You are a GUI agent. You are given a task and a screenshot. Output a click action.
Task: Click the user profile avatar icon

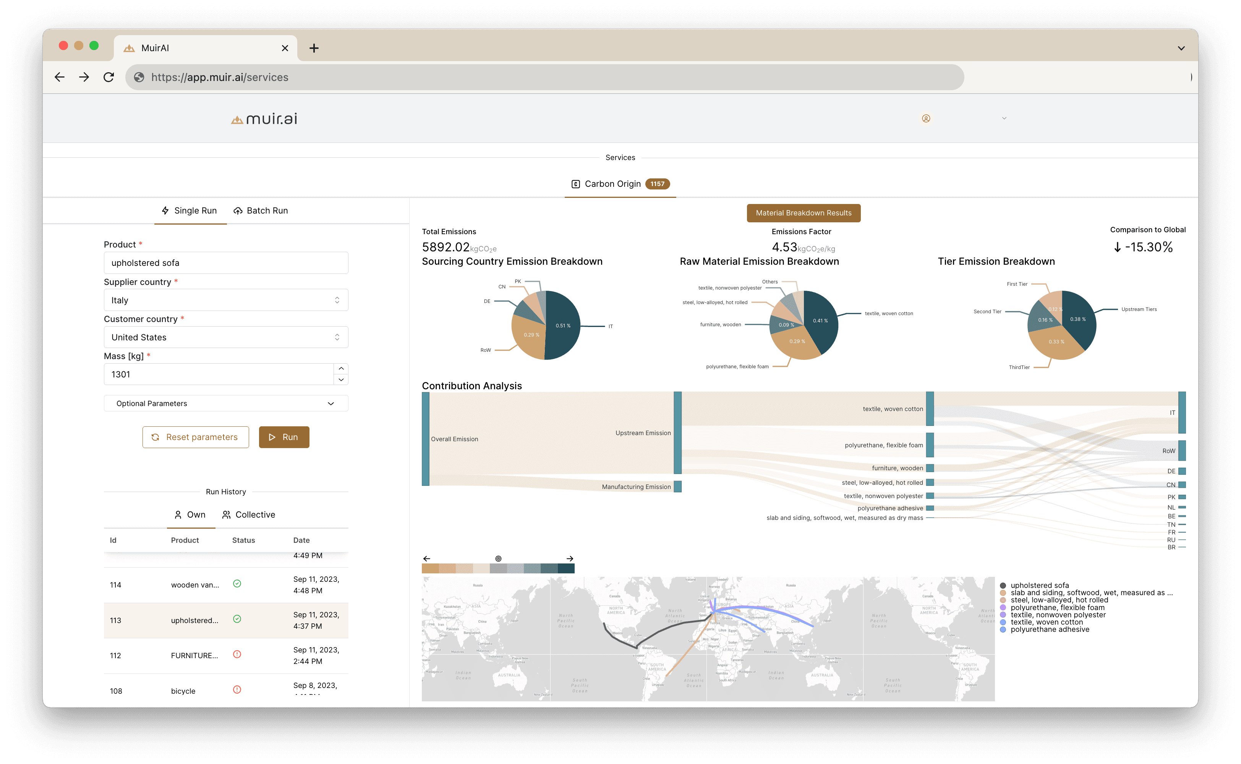[926, 118]
